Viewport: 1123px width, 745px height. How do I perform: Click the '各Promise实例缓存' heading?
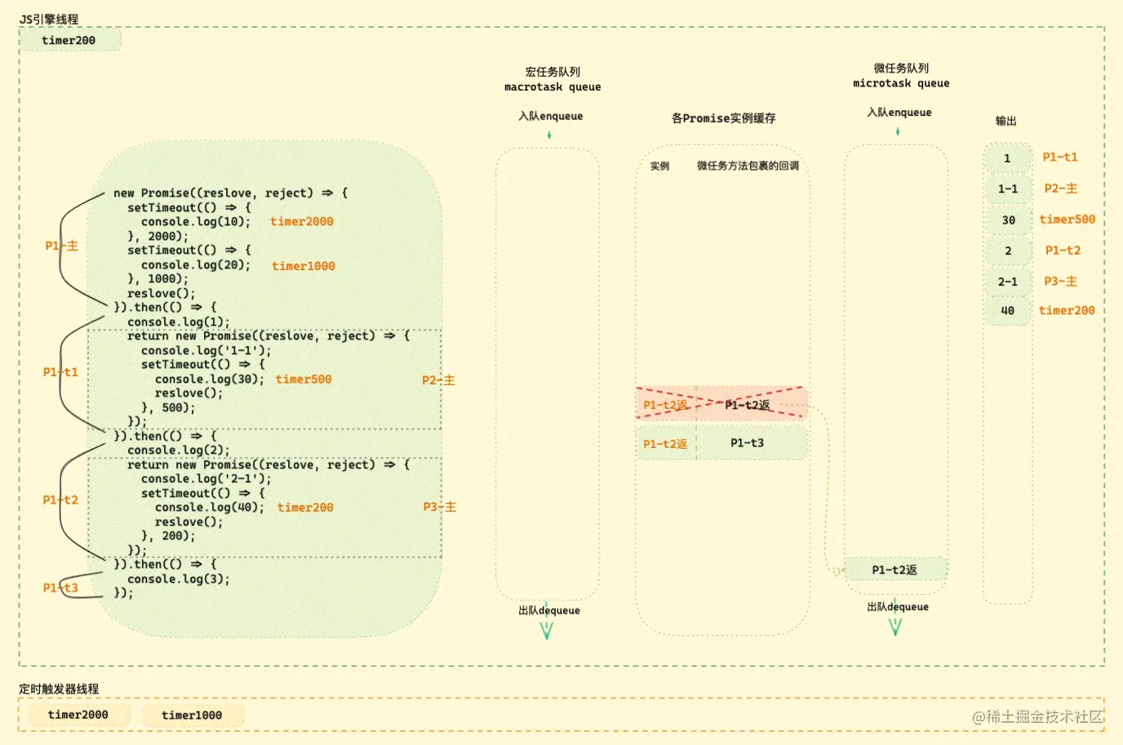(x=723, y=118)
